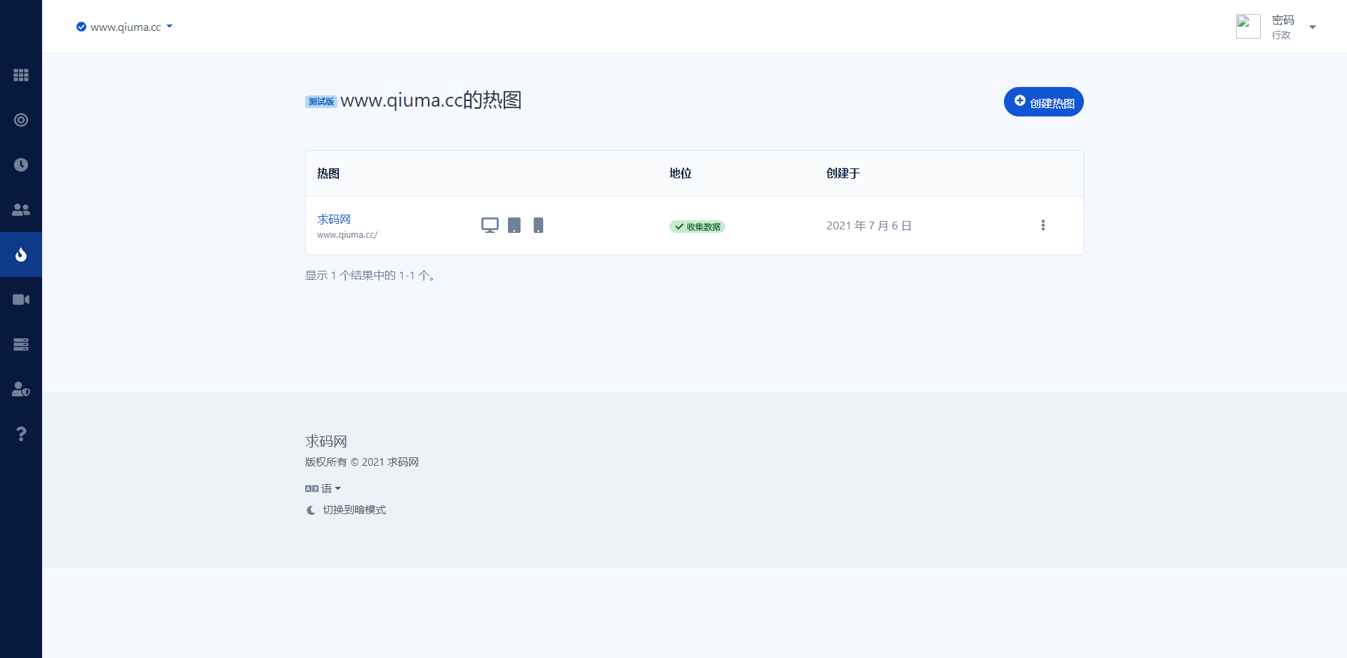Screen dimensions: 1347x658
Task: Click the 测试版 beta badge
Action: click(x=321, y=102)
